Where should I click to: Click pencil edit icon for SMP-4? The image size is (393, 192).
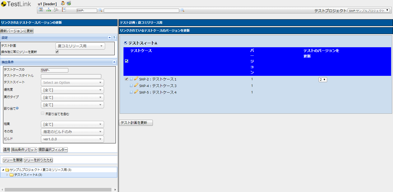tap(136, 85)
